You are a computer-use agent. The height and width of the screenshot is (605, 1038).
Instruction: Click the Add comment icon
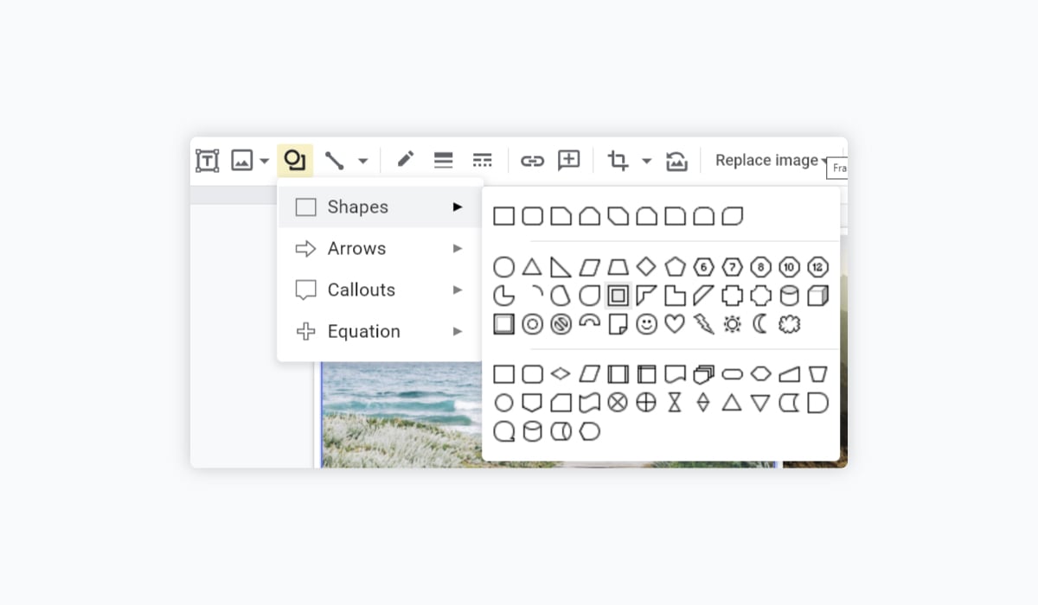coord(568,160)
